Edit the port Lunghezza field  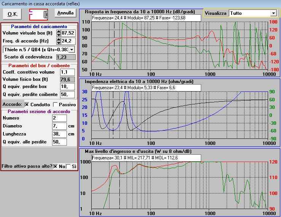coord(59,134)
